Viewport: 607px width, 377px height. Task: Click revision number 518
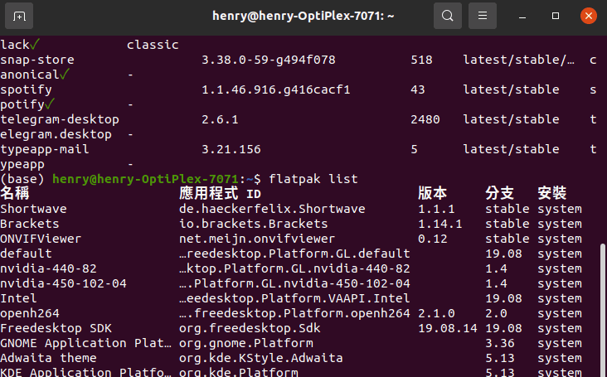click(x=421, y=60)
